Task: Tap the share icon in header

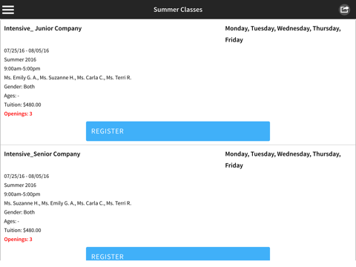Action: [x=344, y=10]
